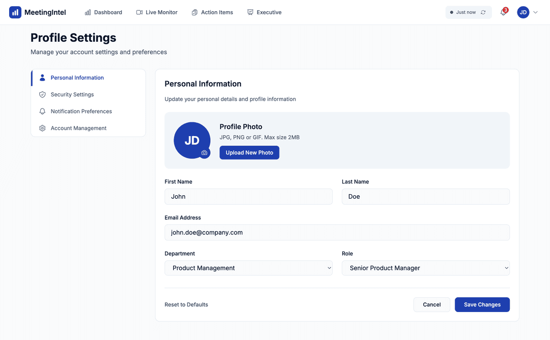Navigate to the Executive tab

[264, 12]
